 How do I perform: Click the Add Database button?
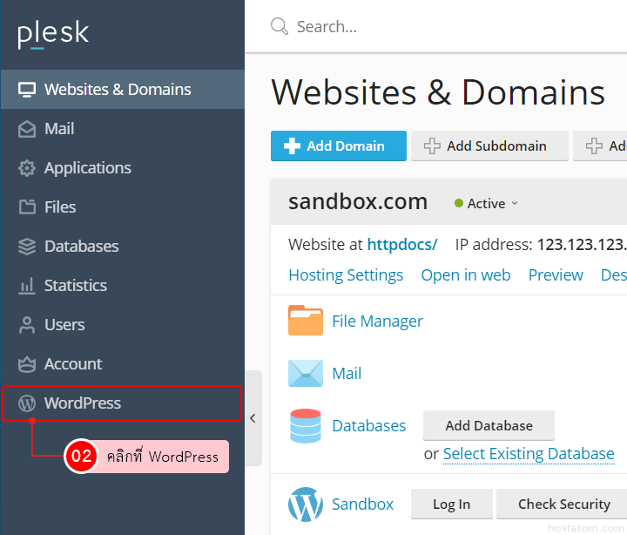tap(489, 426)
